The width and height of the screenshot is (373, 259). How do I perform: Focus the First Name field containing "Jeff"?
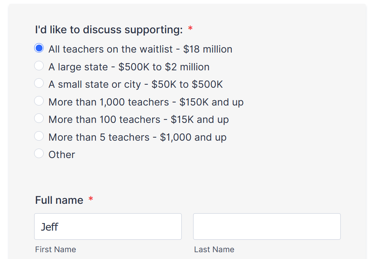(x=108, y=226)
